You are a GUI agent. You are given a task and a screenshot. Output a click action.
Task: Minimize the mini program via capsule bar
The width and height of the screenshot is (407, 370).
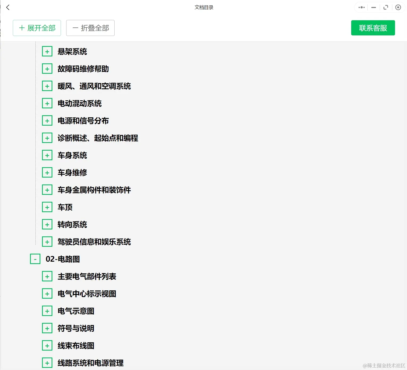pos(373,7)
